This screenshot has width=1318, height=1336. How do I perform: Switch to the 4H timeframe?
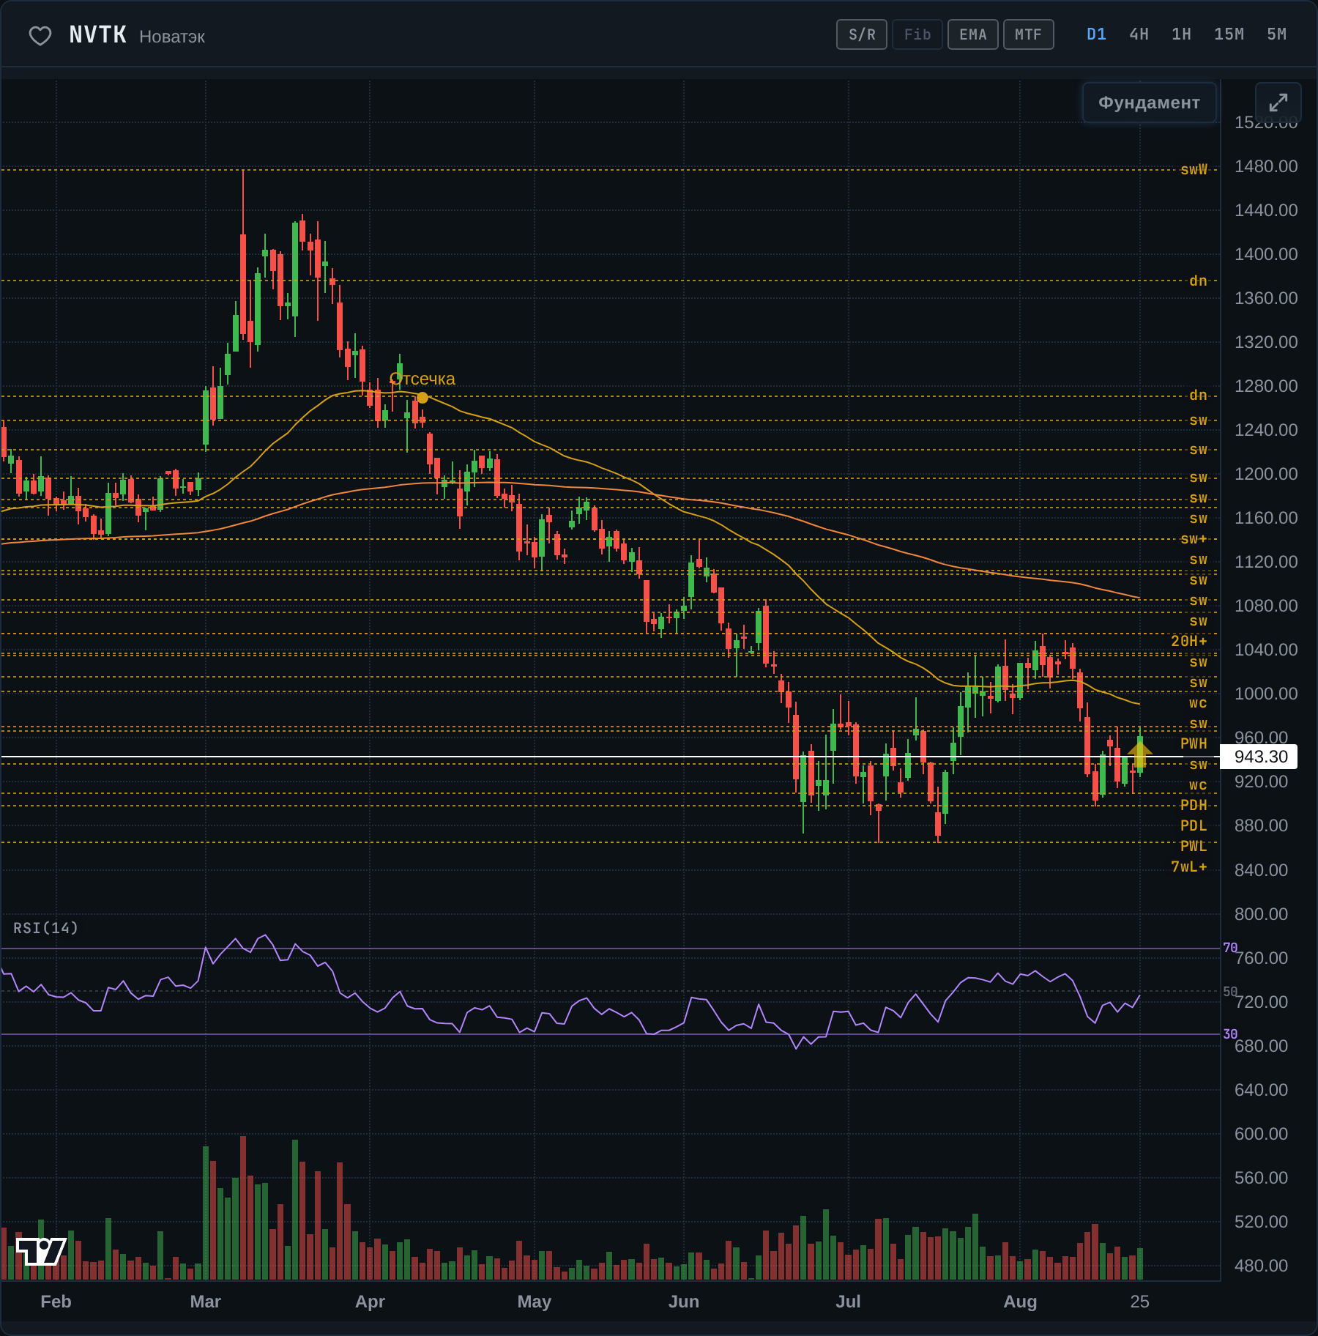point(1139,34)
